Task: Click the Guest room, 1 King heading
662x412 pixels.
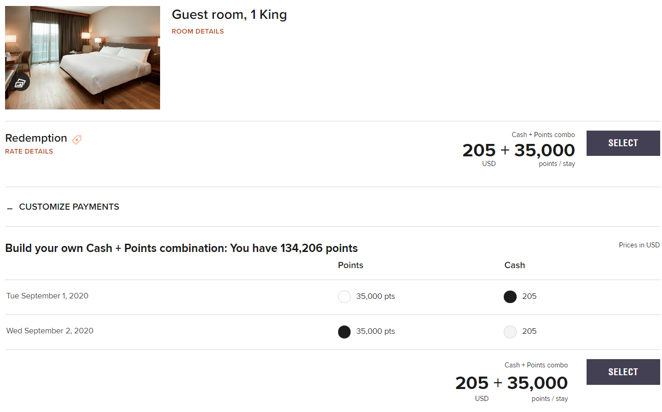Action: point(229,15)
